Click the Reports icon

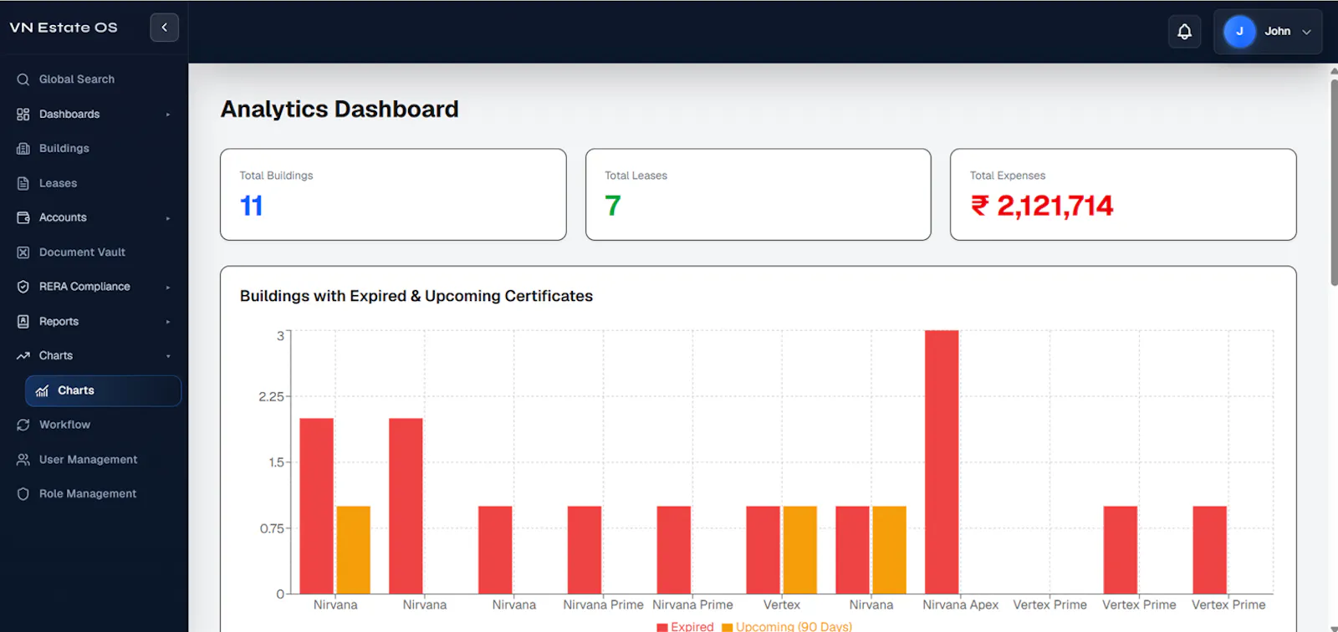(23, 321)
